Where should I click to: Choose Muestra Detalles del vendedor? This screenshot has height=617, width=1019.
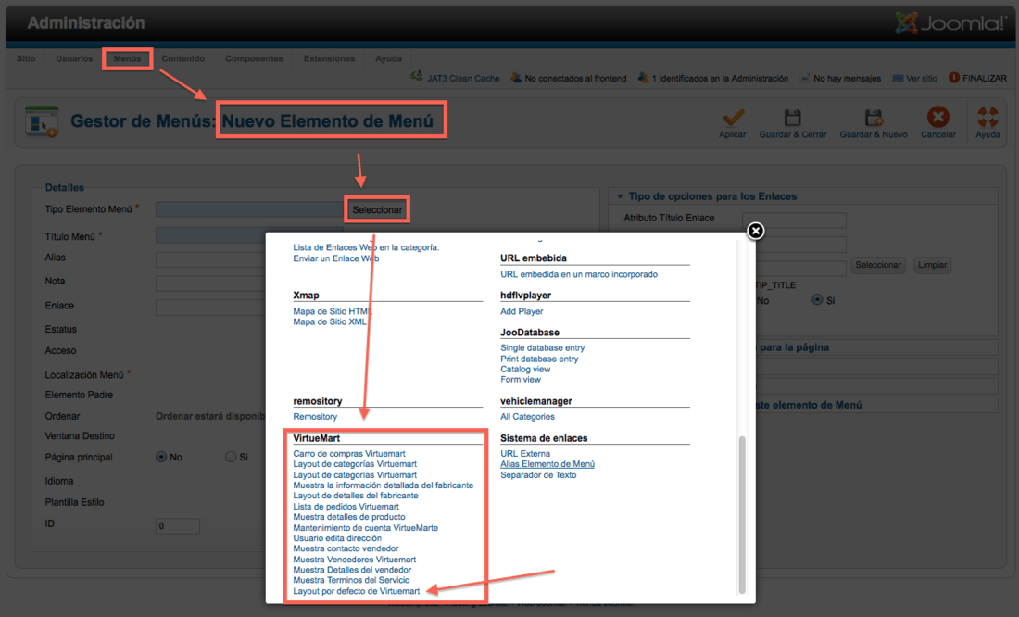click(352, 570)
